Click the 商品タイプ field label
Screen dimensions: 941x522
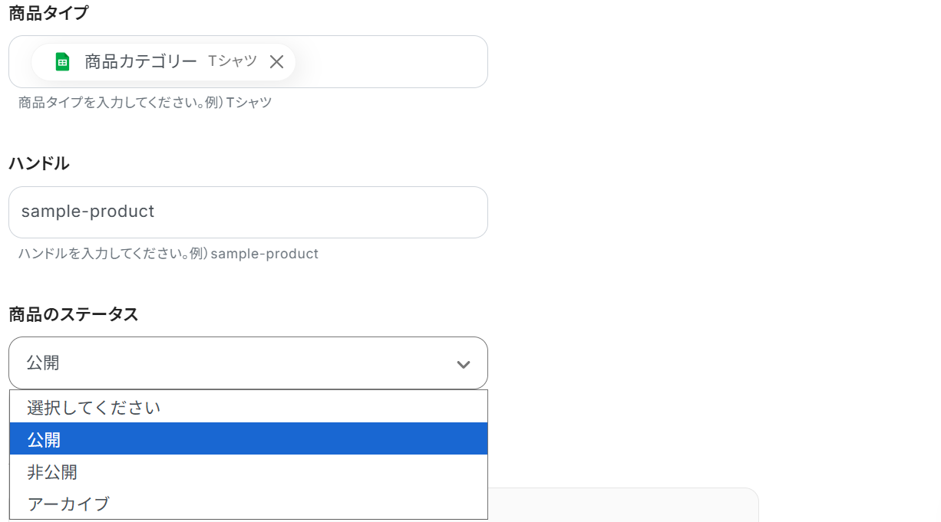pos(48,13)
